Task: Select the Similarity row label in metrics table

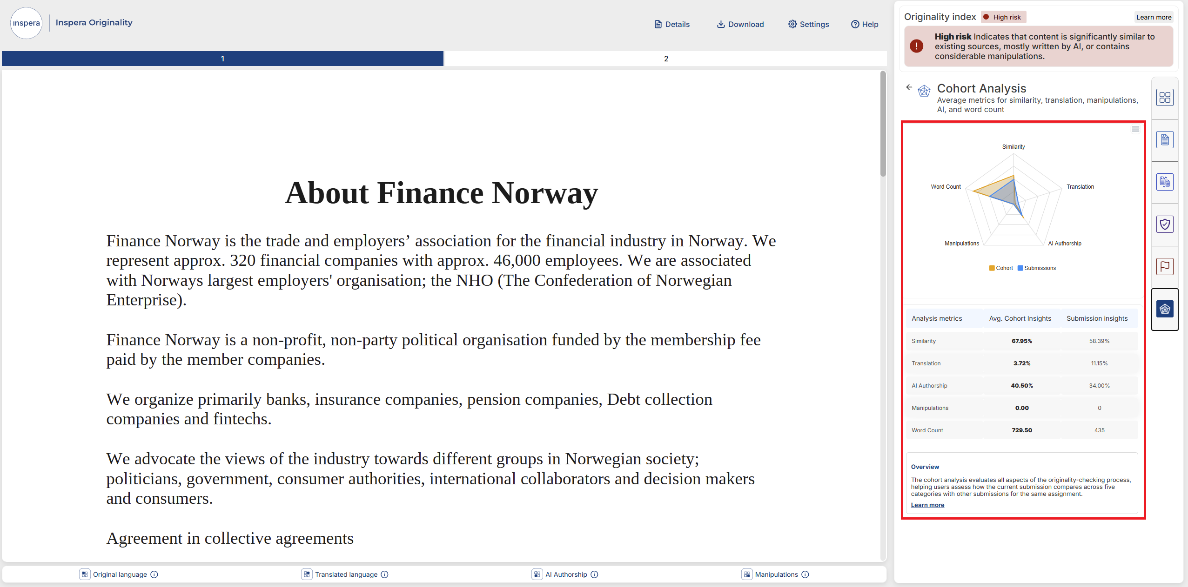Action: (x=923, y=341)
